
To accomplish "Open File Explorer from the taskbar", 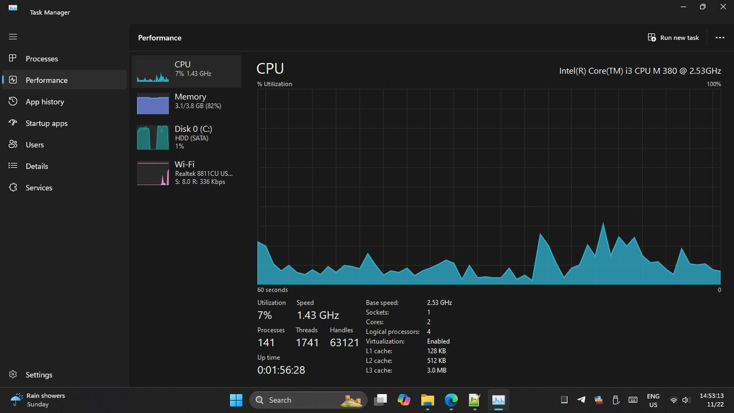I will point(427,400).
